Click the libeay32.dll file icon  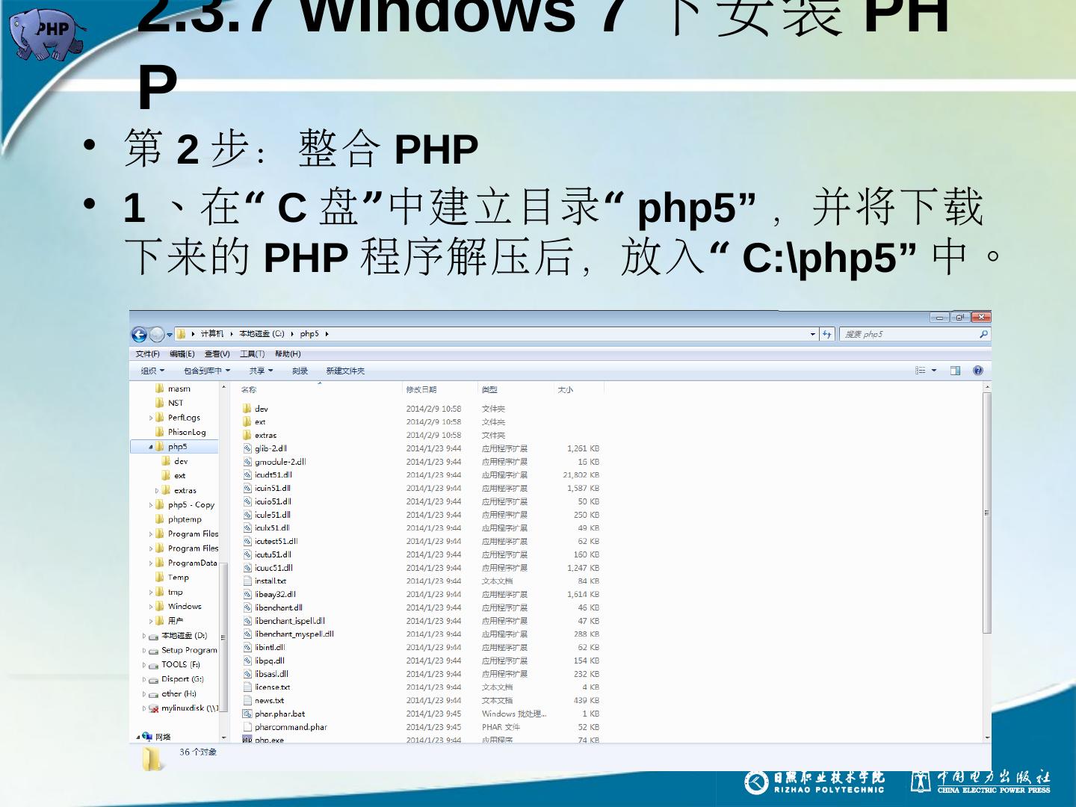(247, 594)
